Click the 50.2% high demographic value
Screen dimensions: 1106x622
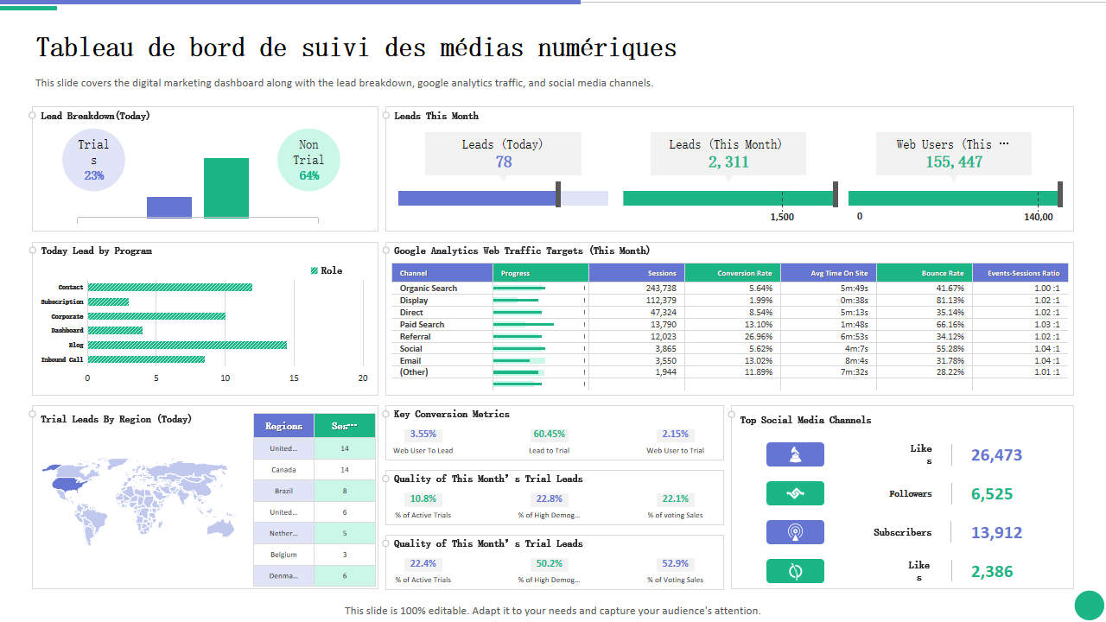point(550,563)
